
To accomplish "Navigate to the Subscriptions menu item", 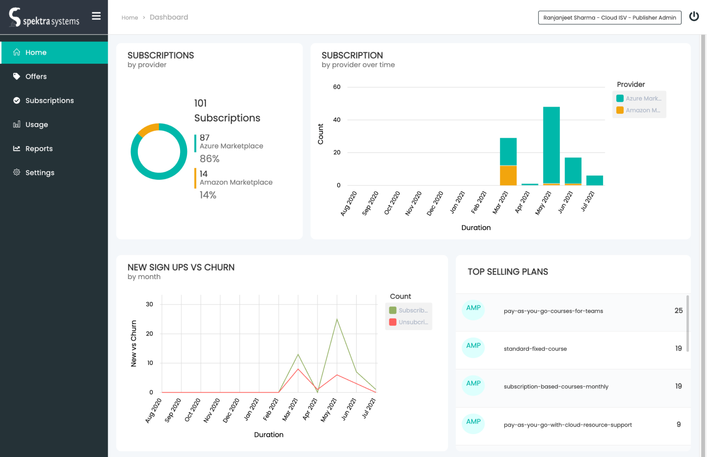I will click(x=49, y=100).
